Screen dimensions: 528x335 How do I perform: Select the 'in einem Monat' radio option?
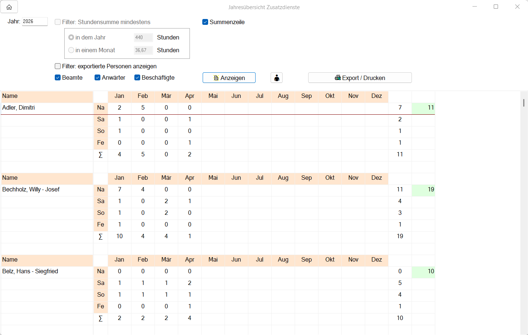click(x=71, y=50)
